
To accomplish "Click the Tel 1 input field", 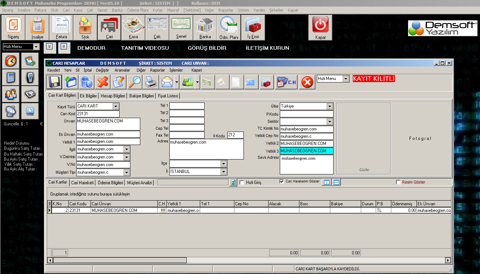I will point(187,106).
